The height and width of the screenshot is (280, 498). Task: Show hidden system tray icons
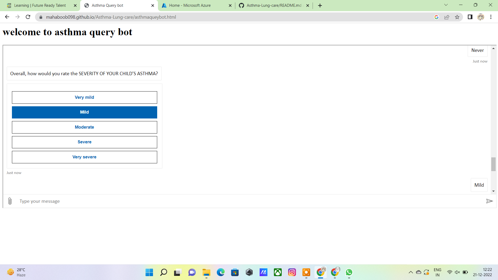click(411, 272)
